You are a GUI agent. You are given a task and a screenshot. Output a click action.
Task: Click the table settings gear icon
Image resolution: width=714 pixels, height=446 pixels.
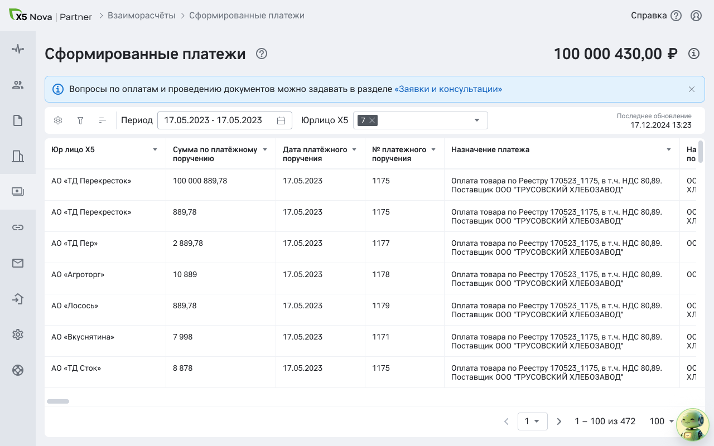coord(58,120)
